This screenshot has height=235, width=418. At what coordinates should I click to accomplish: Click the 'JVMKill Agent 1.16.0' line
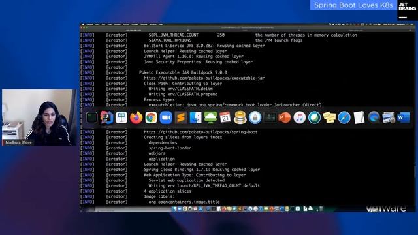point(193,57)
